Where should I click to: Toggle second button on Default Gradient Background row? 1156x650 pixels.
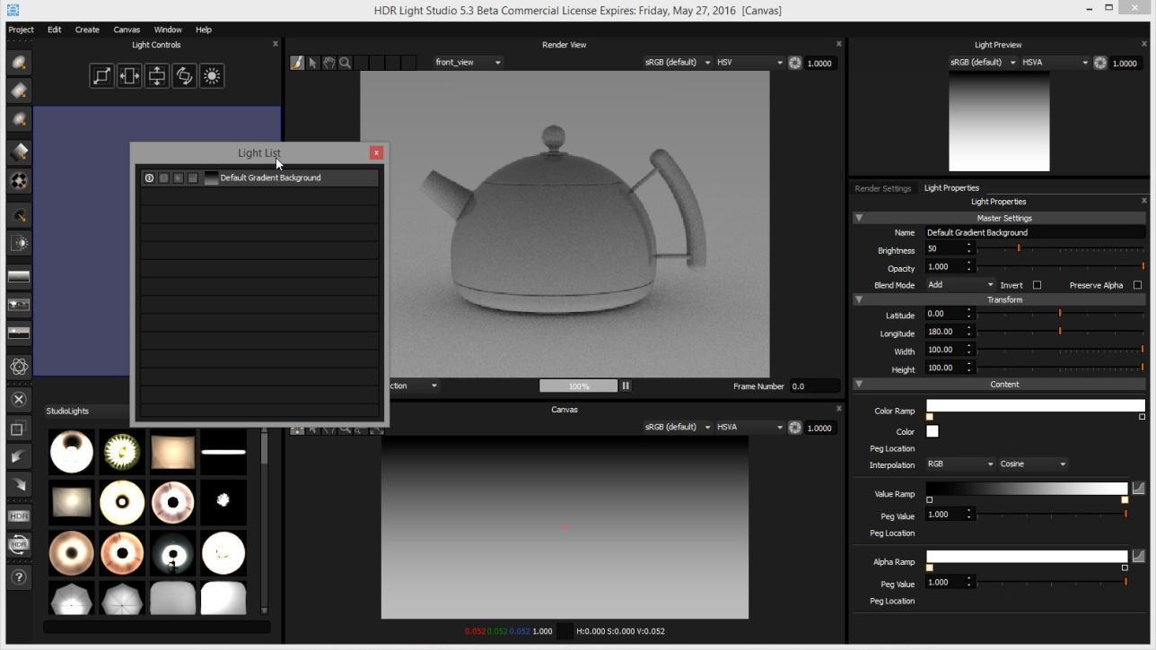163,178
